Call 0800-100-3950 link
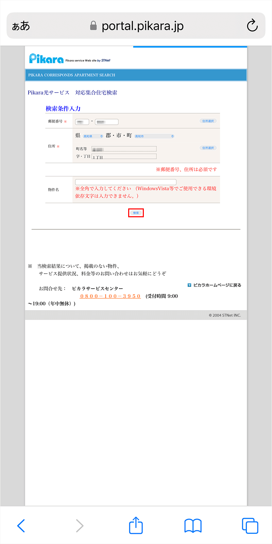272x544 pixels. click(x=110, y=296)
